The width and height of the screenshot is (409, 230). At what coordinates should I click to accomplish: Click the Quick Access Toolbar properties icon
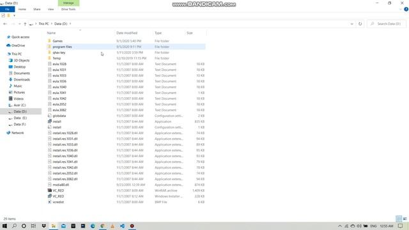(x=3, y=15)
